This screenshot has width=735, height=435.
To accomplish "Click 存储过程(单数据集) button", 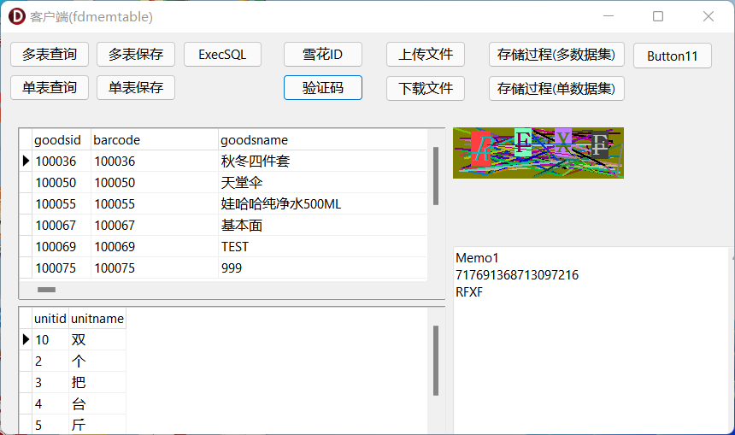I will point(556,89).
